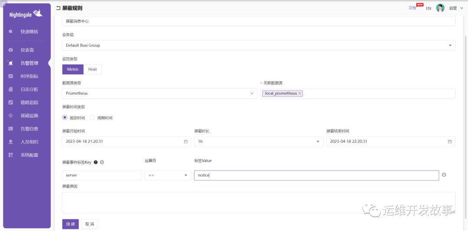The image size is (468, 231).
Task: Open calendar icon for mute end time
Action: click(450, 141)
